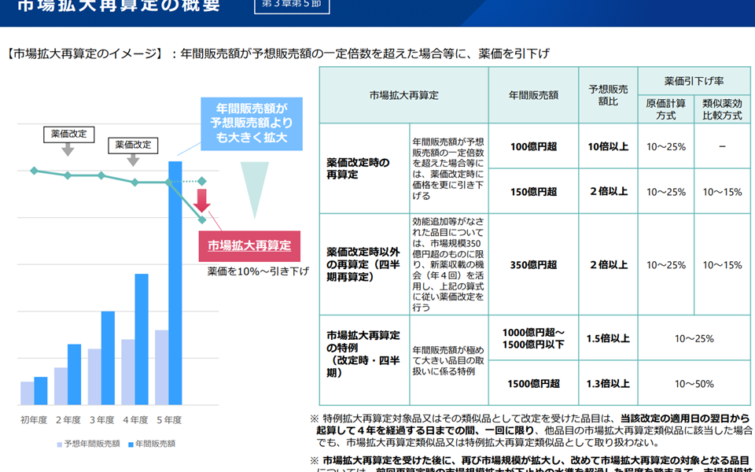This screenshot has height=472, width=755.
Task: Click the 年間販売額 table column header
Action: 533,95
